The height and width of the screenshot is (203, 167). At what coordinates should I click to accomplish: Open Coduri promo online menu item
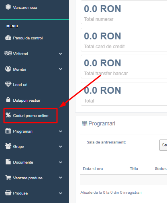tap(31, 116)
